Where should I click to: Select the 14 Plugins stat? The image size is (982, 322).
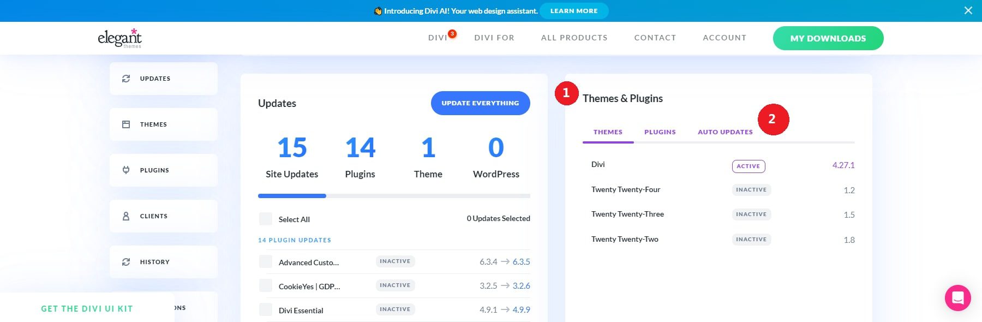pyautogui.click(x=360, y=157)
